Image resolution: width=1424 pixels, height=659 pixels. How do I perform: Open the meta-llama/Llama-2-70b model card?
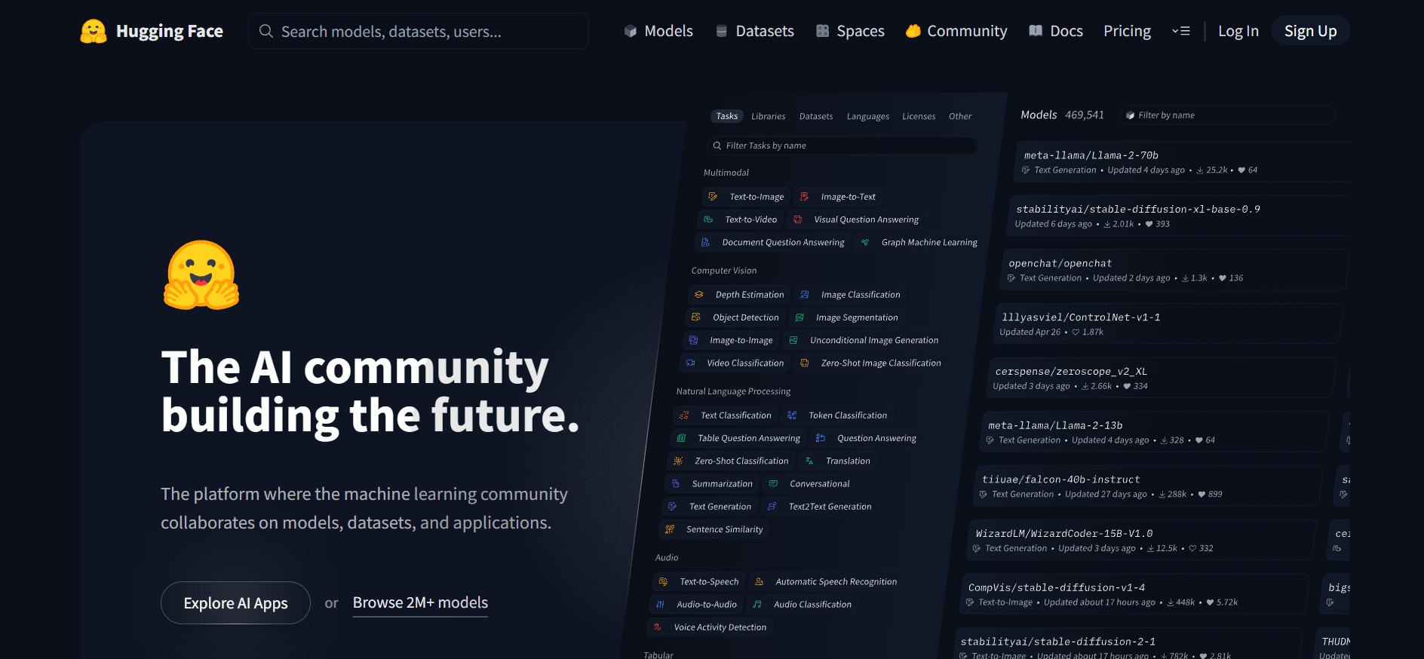click(1183, 161)
